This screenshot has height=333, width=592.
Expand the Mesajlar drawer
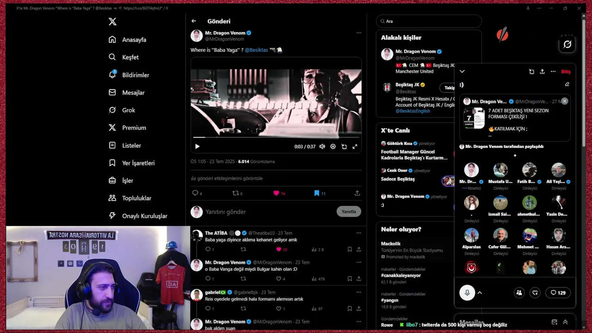point(565,322)
